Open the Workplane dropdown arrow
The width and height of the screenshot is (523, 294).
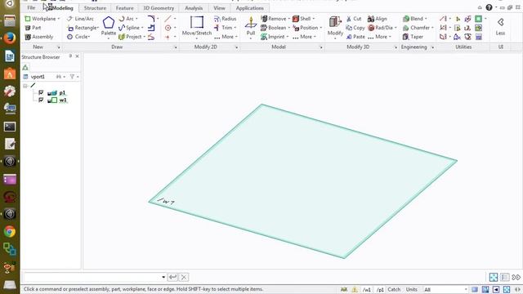(x=59, y=19)
